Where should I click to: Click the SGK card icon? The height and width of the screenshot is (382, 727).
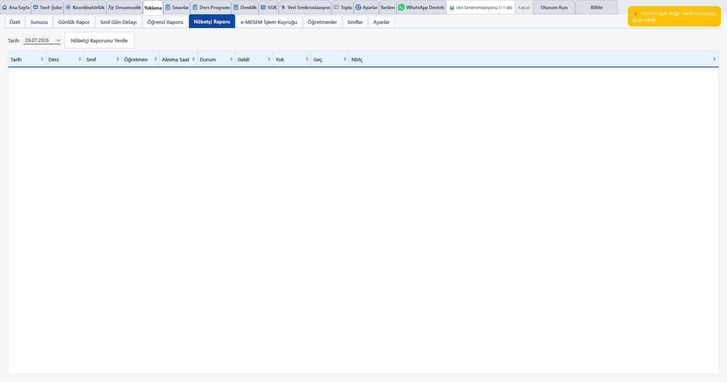[x=263, y=7]
